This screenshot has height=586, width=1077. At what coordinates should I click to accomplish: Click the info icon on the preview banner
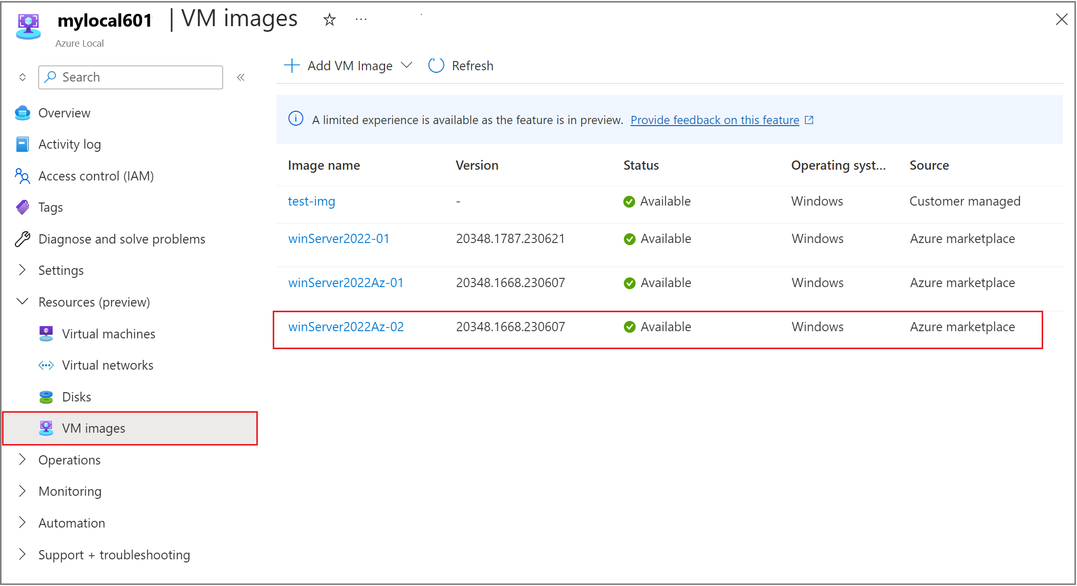pyautogui.click(x=296, y=119)
